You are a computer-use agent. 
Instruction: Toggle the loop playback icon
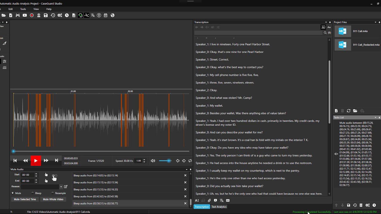[190, 161]
